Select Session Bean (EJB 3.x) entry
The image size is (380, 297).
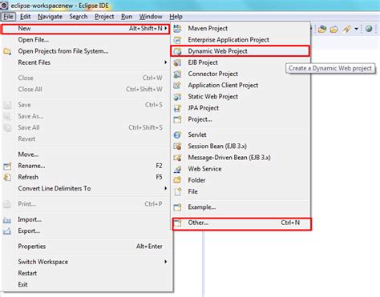[x=241, y=146]
